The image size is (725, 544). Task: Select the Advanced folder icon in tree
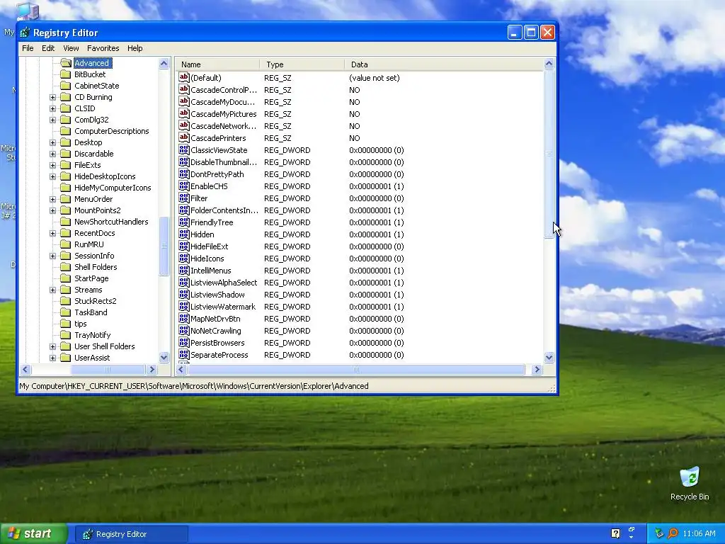[x=66, y=63]
